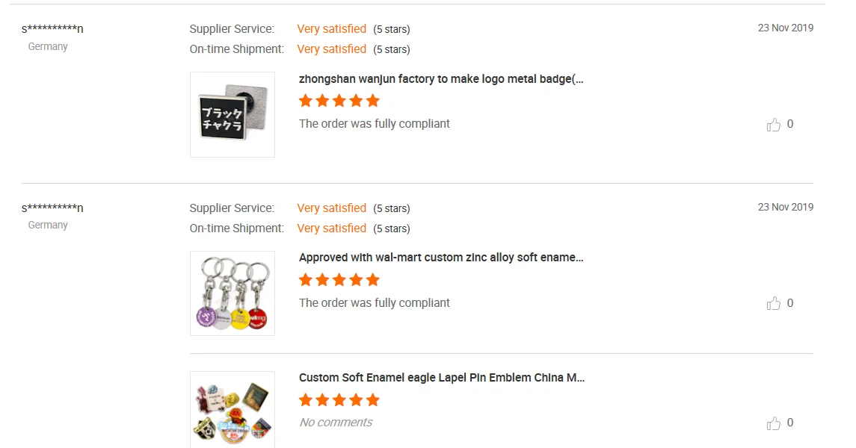Open 'Approved with wal-mart custom zinc alloy' link

point(441,258)
